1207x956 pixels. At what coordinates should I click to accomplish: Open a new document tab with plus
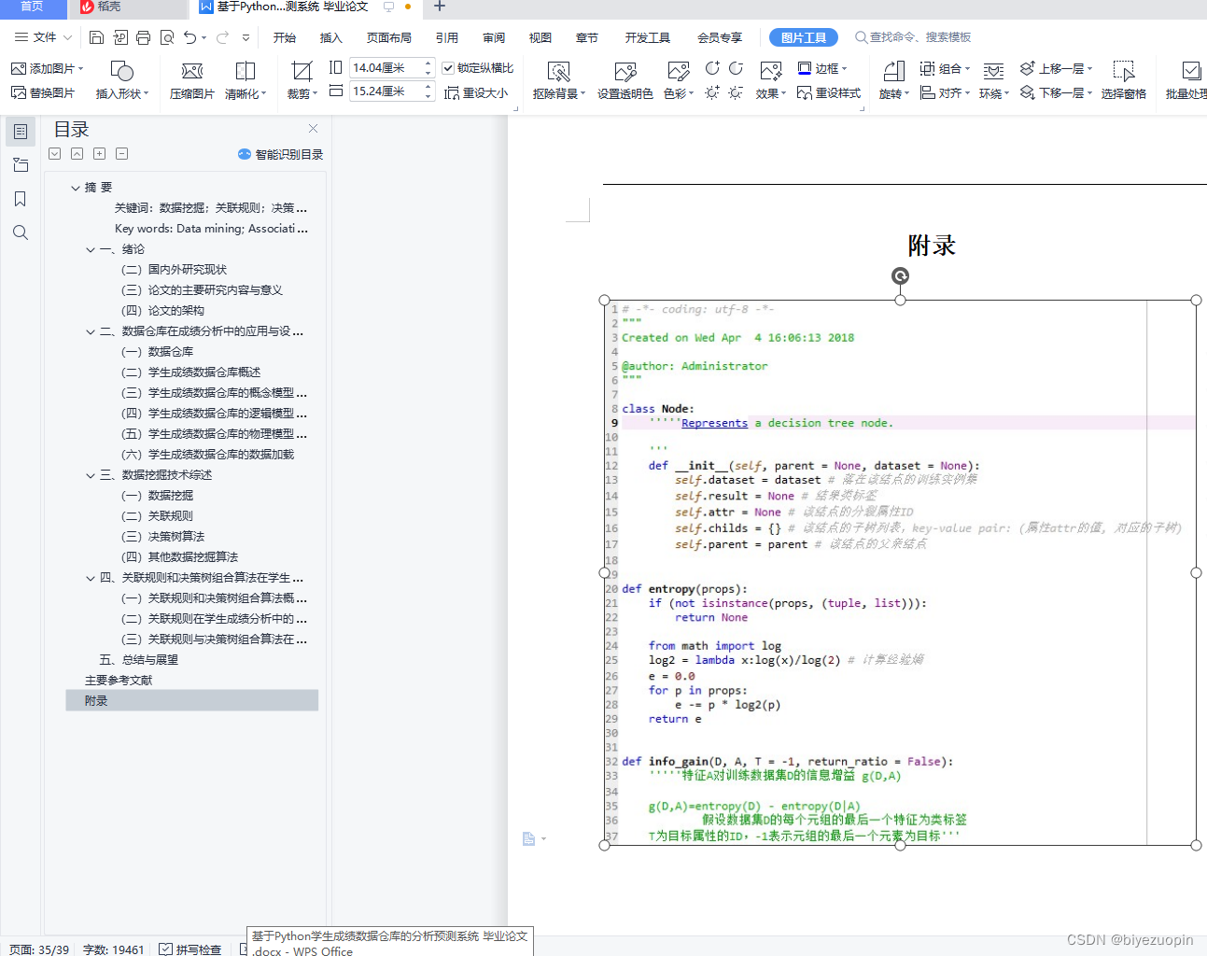440,7
